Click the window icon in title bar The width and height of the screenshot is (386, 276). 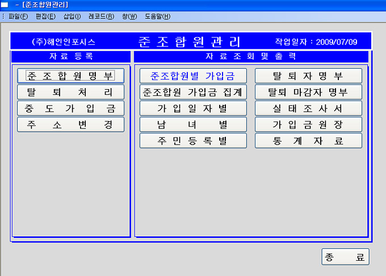point(4,5)
